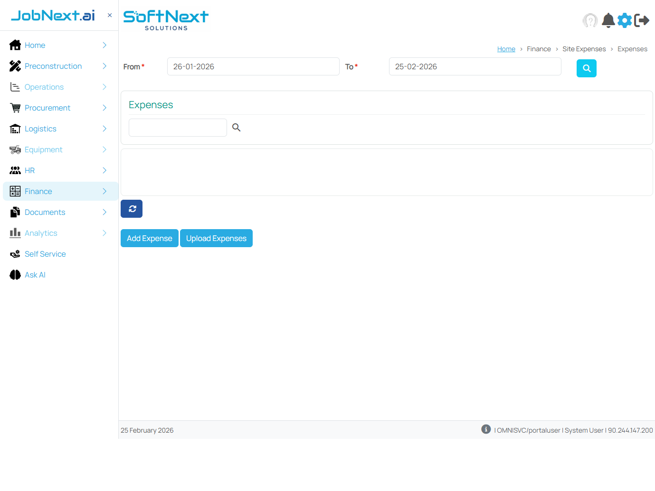Click the logout icon
Image resolution: width=655 pixels, height=491 pixels.
click(642, 20)
